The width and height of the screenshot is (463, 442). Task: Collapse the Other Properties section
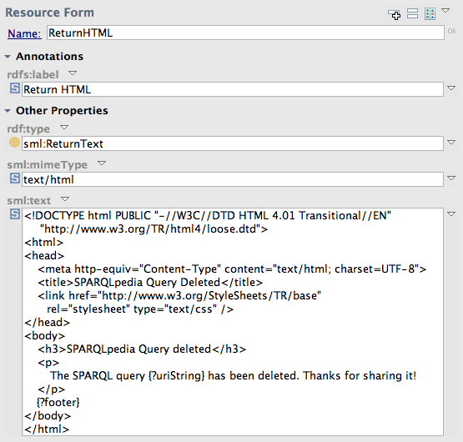[x=8, y=111]
